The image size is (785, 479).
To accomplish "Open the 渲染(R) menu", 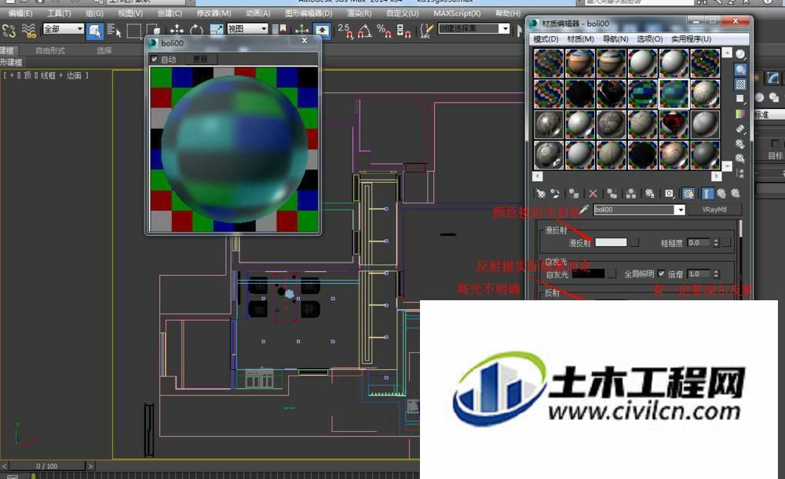I will [x=359, y=13].
